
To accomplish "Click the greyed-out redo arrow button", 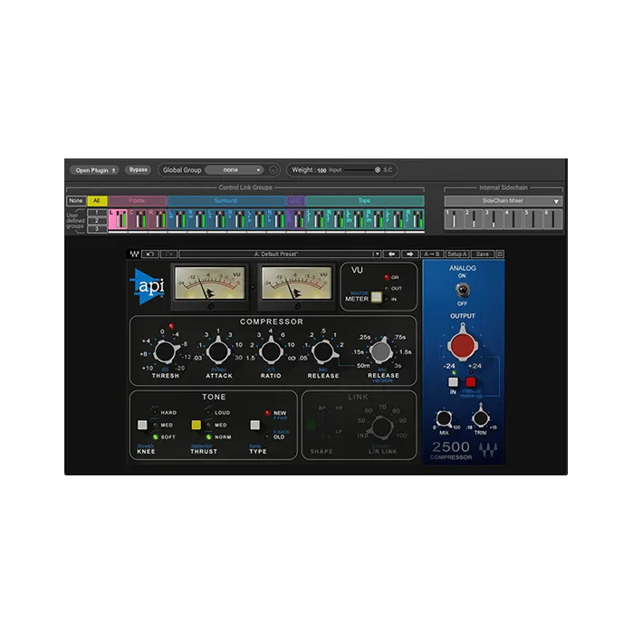I will pyautogui.click(x=168, y=254).
